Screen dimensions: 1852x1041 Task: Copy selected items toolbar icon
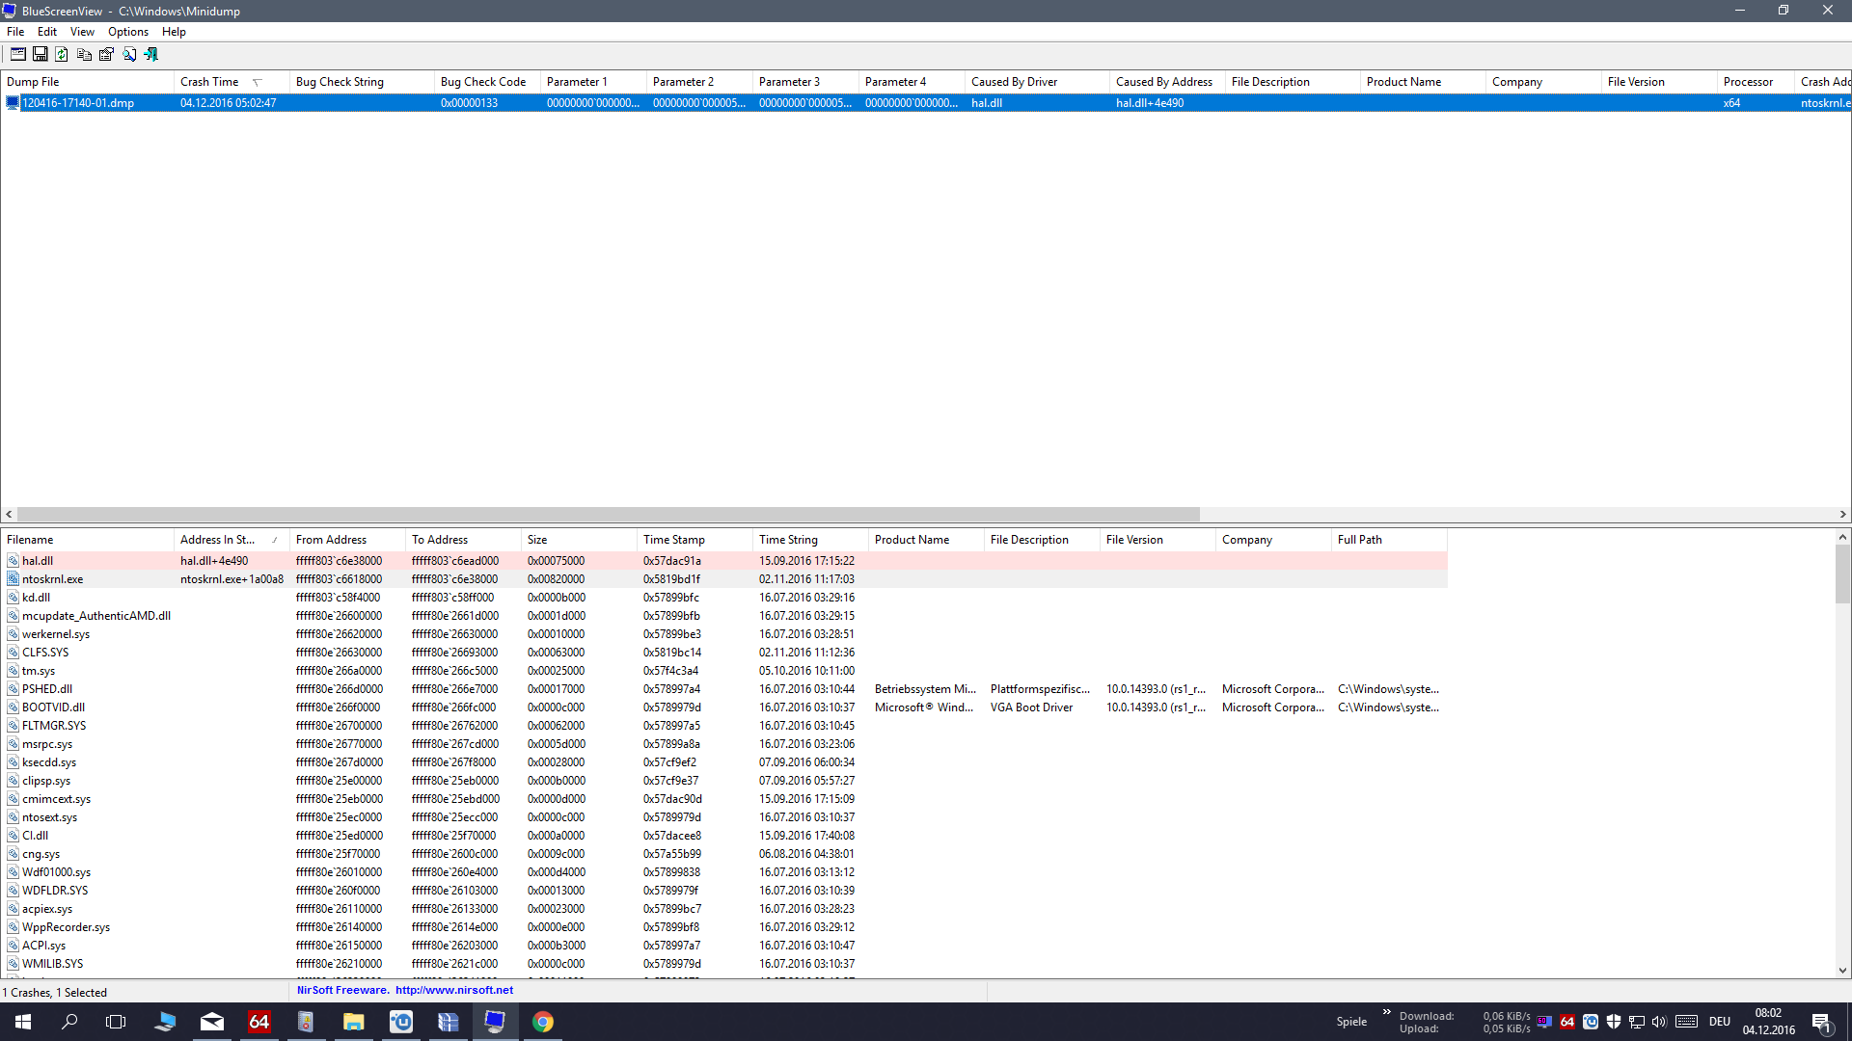[x=84, y=54]
